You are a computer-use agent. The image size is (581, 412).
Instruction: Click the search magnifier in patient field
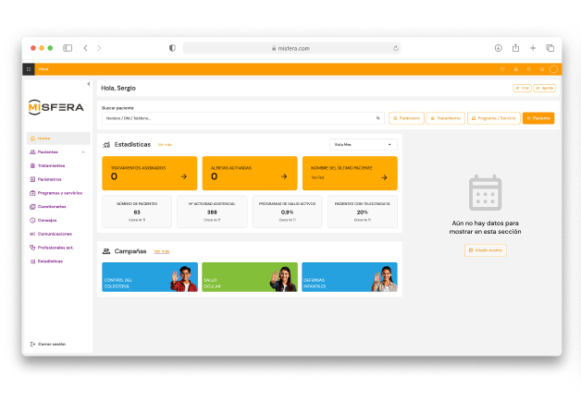tap(377, 118)
